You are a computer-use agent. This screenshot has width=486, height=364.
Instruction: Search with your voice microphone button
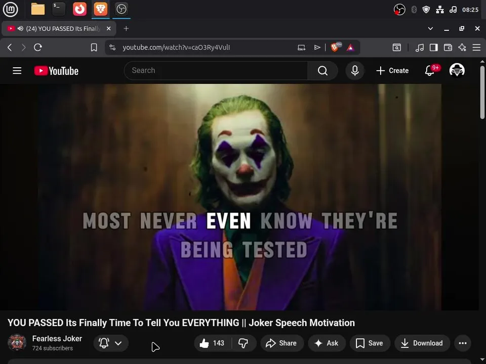[x=355, y=71]
